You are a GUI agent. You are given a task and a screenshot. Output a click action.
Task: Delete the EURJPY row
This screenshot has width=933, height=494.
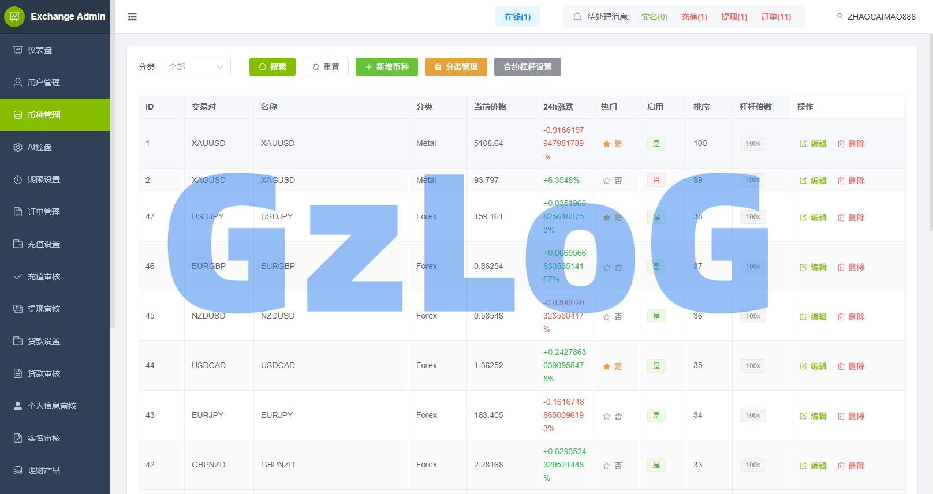pyautogui.click(x=851, y=416)
